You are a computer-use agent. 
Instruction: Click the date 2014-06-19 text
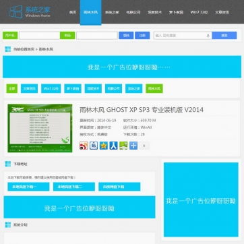pos(106,121)
